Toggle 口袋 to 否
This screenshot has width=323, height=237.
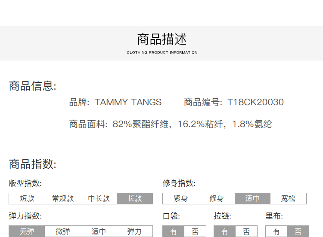[x=195, y=231]
